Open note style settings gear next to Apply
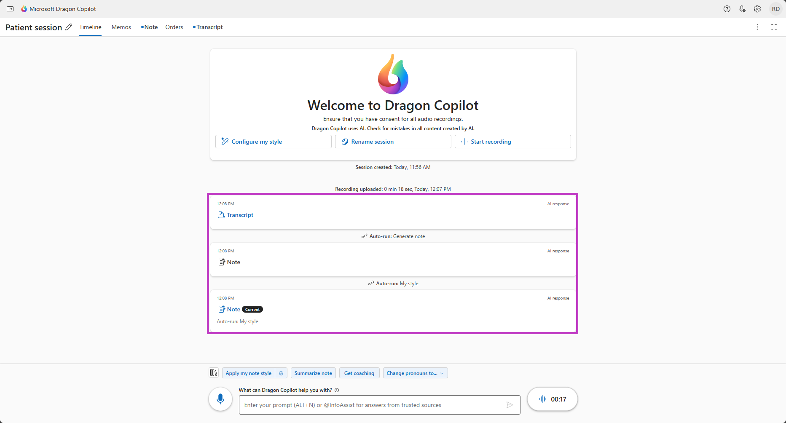This screenshot has width=786, height=423. pos(281,373)
